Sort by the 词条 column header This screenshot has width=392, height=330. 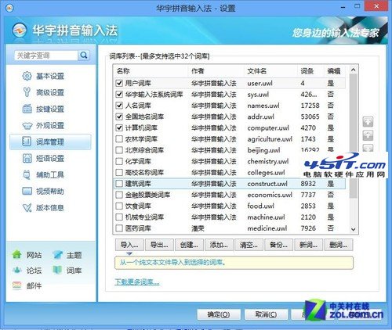(310, 71)
